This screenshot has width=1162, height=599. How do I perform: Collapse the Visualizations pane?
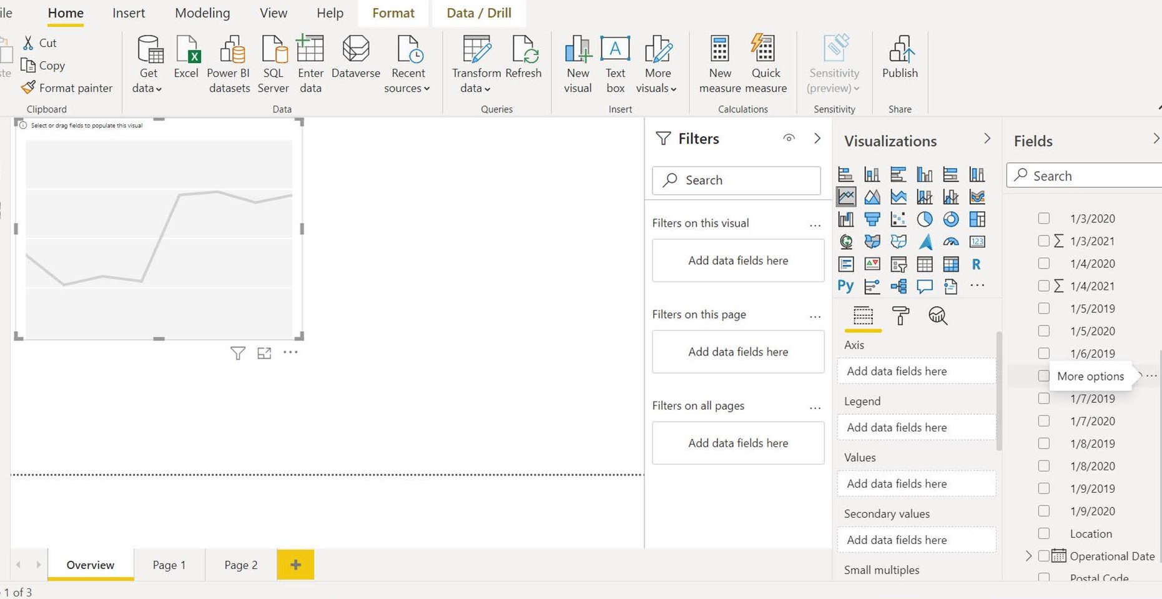coord(987,138)
